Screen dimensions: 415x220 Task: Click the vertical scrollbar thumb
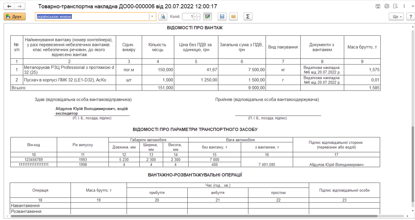pyautogui.click(x=413, y=164)
